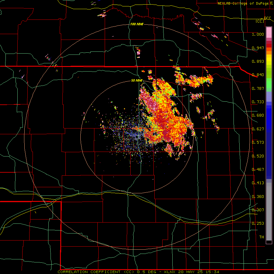Screen dimensions: 274x274
Task: Click the large gray segment of the color bar
Action: click(x=269, y=213)
